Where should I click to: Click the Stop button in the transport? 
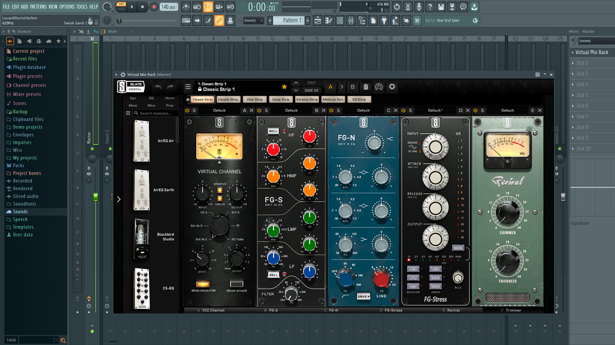point(143,7)
